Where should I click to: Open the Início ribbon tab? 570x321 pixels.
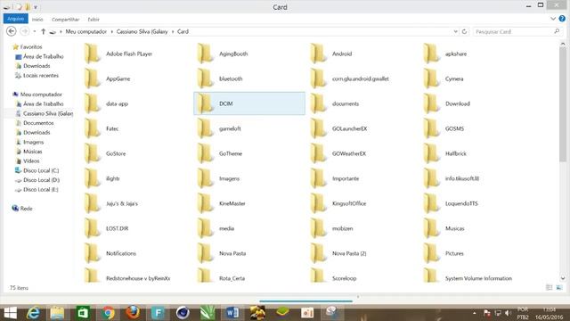click(37, 20)
